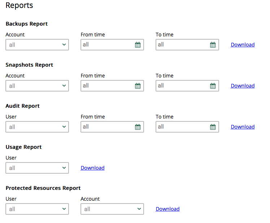Expand Audit Report User dropdown
The image size is (270, 223).
pos(37,127)
